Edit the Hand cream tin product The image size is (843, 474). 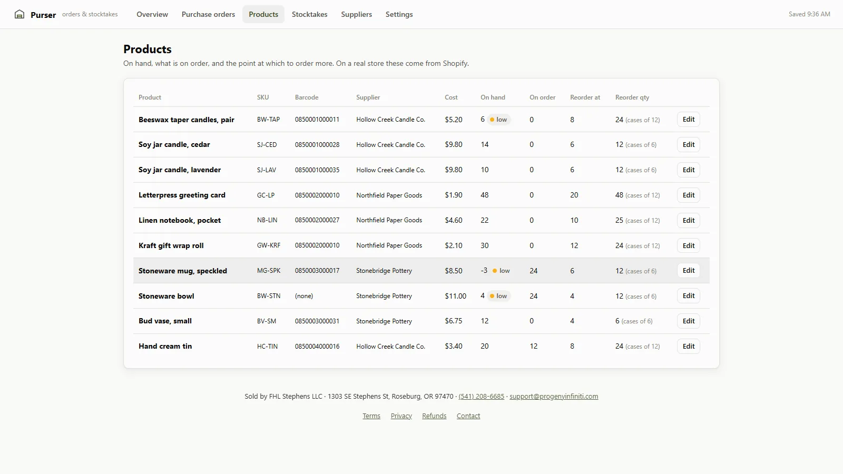pyautogui.click(x=689, y=347)
